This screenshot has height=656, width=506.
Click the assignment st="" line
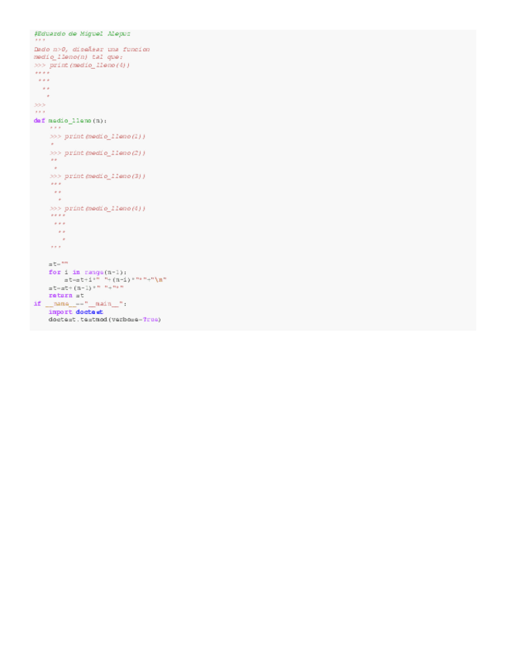[58, 264]
